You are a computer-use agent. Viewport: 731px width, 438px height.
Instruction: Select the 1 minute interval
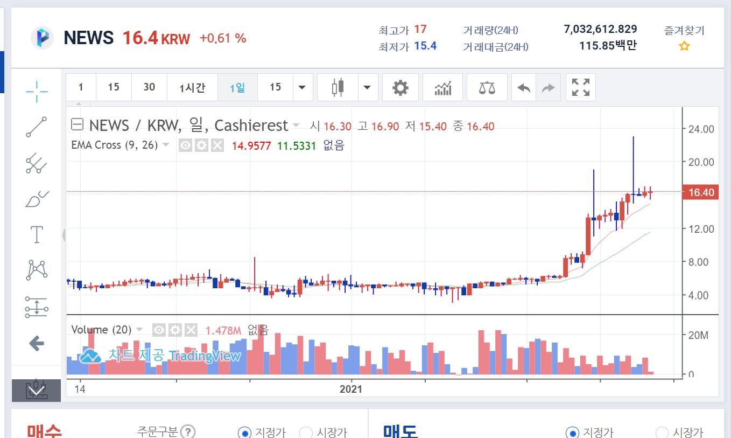coord(81,87)
